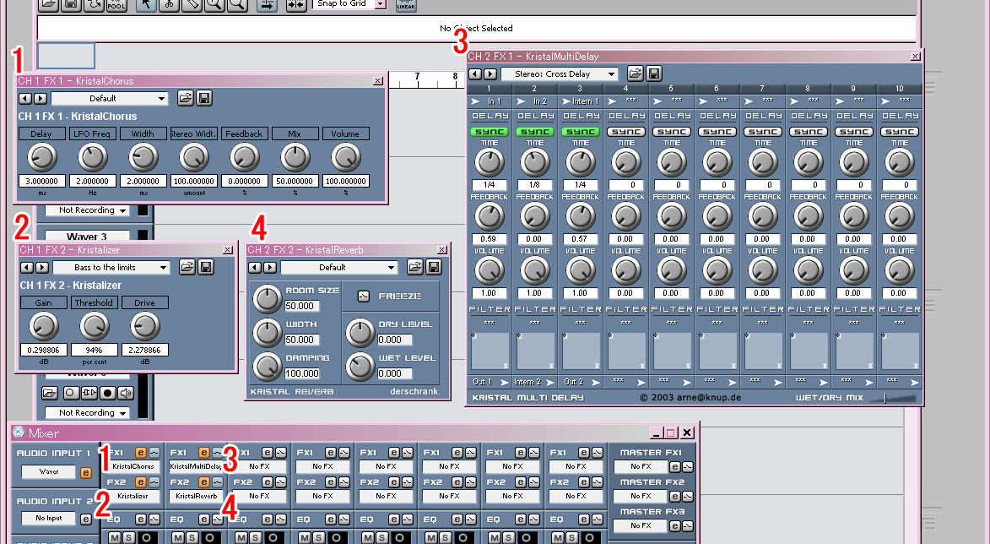Open Master FX1 editor 'e' button
The height and width of the screenshot is (544, 990).
pyautogui.click(x=674, y=467)
